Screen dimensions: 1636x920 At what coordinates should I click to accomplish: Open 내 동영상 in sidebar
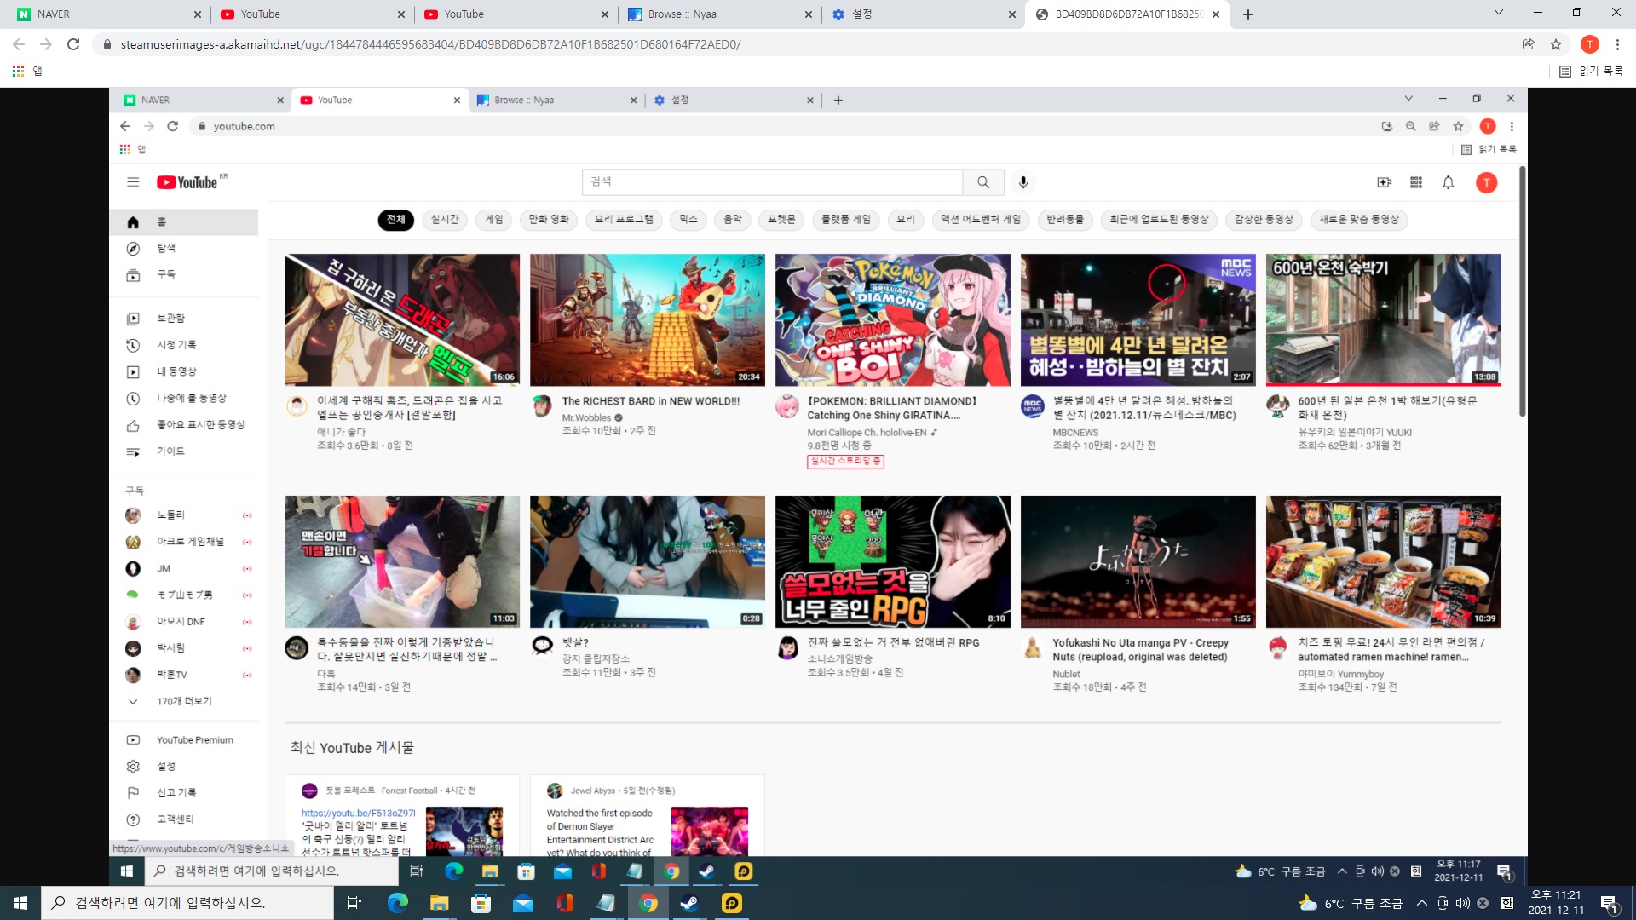(x=184, y=371)
